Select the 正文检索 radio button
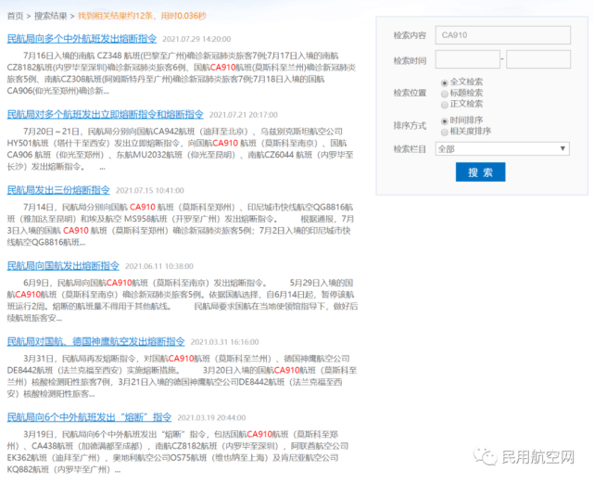Image resolution: width=594 pixels, height=483 pixels. pyautogui.click(x=444, y=104)
